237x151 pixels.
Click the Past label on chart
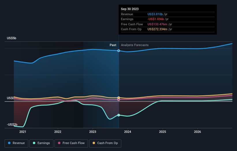[x=113, y=45]
